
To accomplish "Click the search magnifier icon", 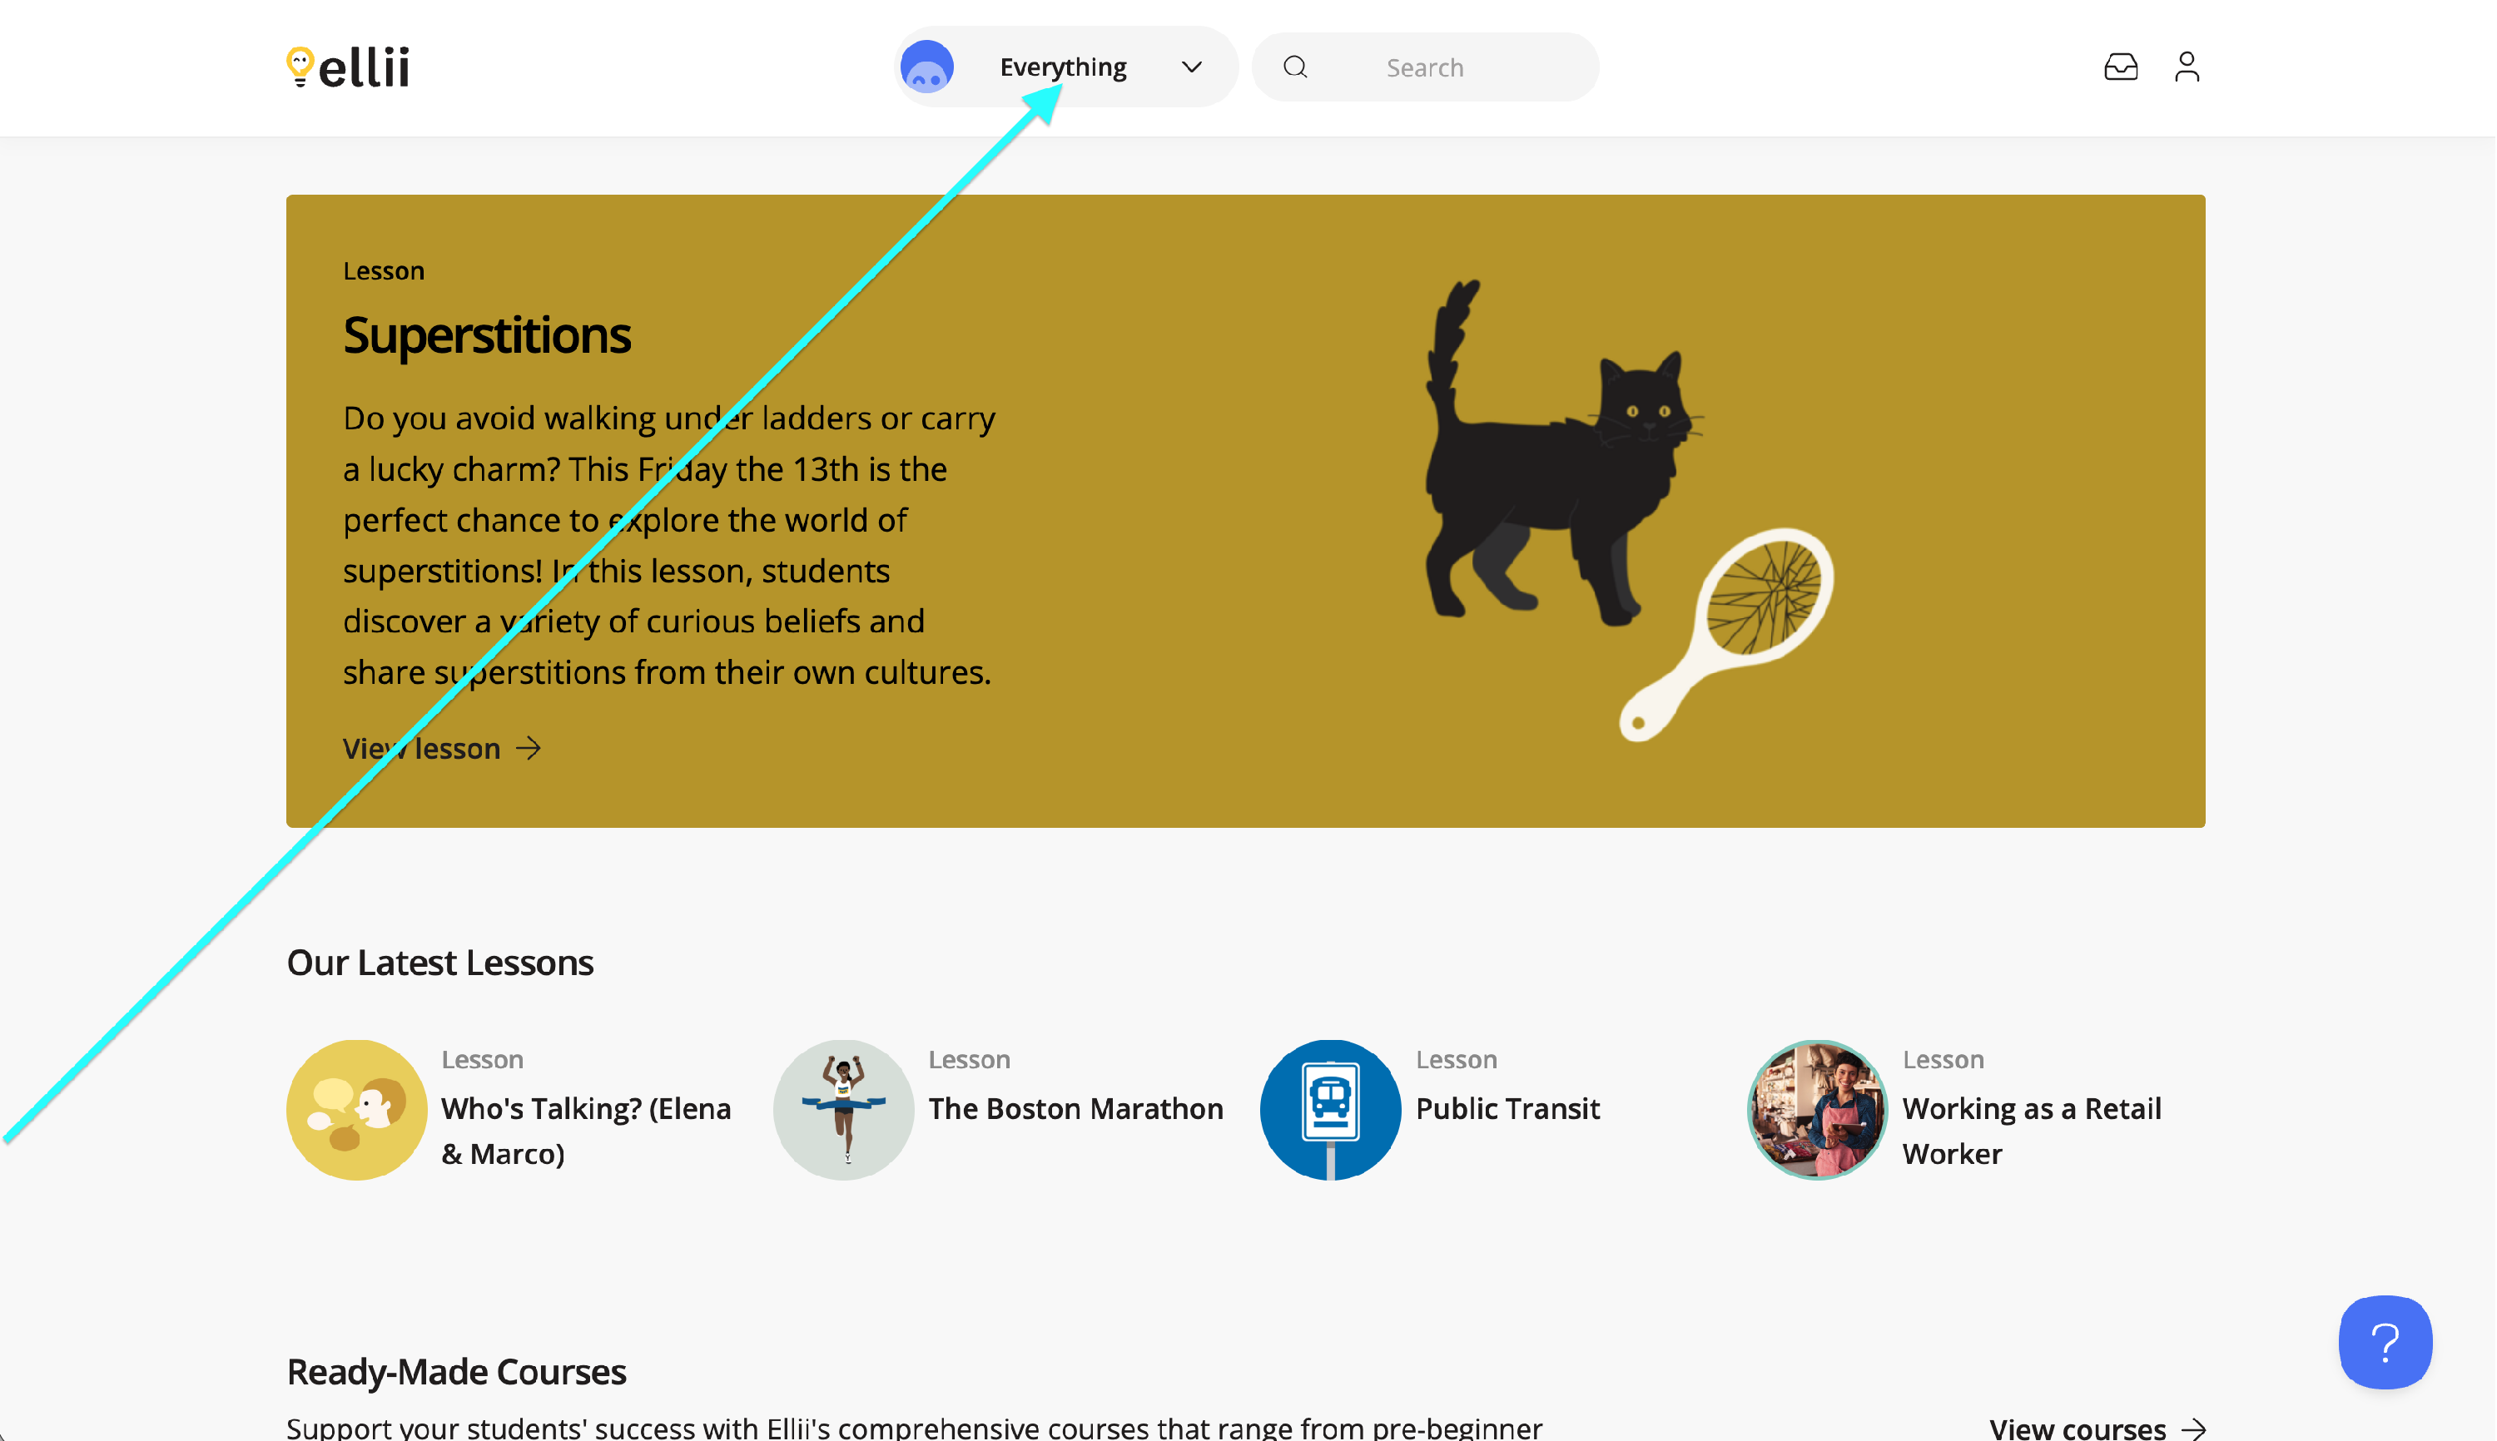I will 1295,67.
